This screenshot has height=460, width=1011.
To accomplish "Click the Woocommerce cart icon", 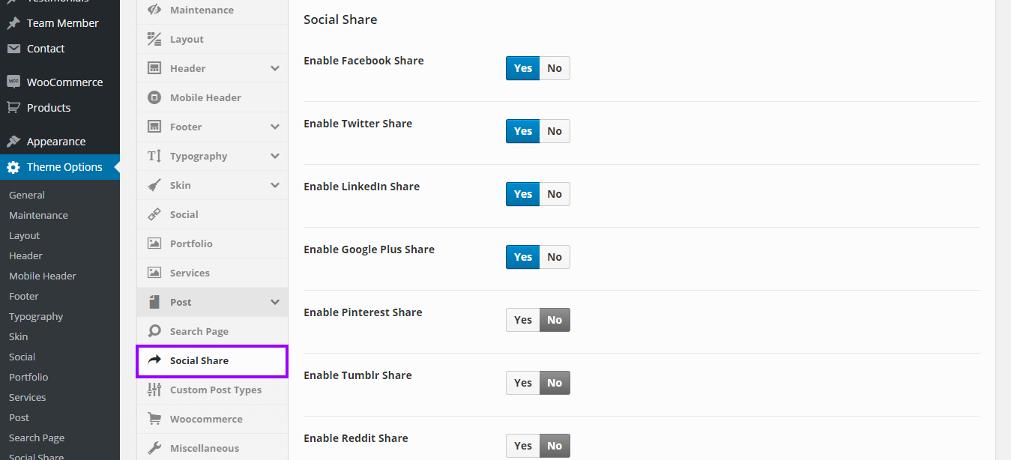I will pyautogui.click(x=154, y=419).
